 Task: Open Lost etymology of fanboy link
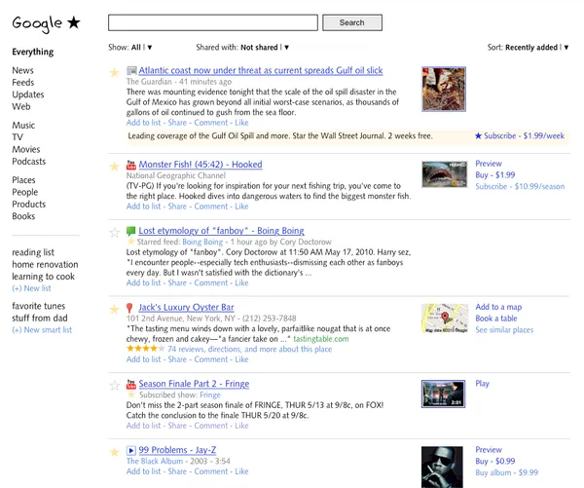(221, 231)
